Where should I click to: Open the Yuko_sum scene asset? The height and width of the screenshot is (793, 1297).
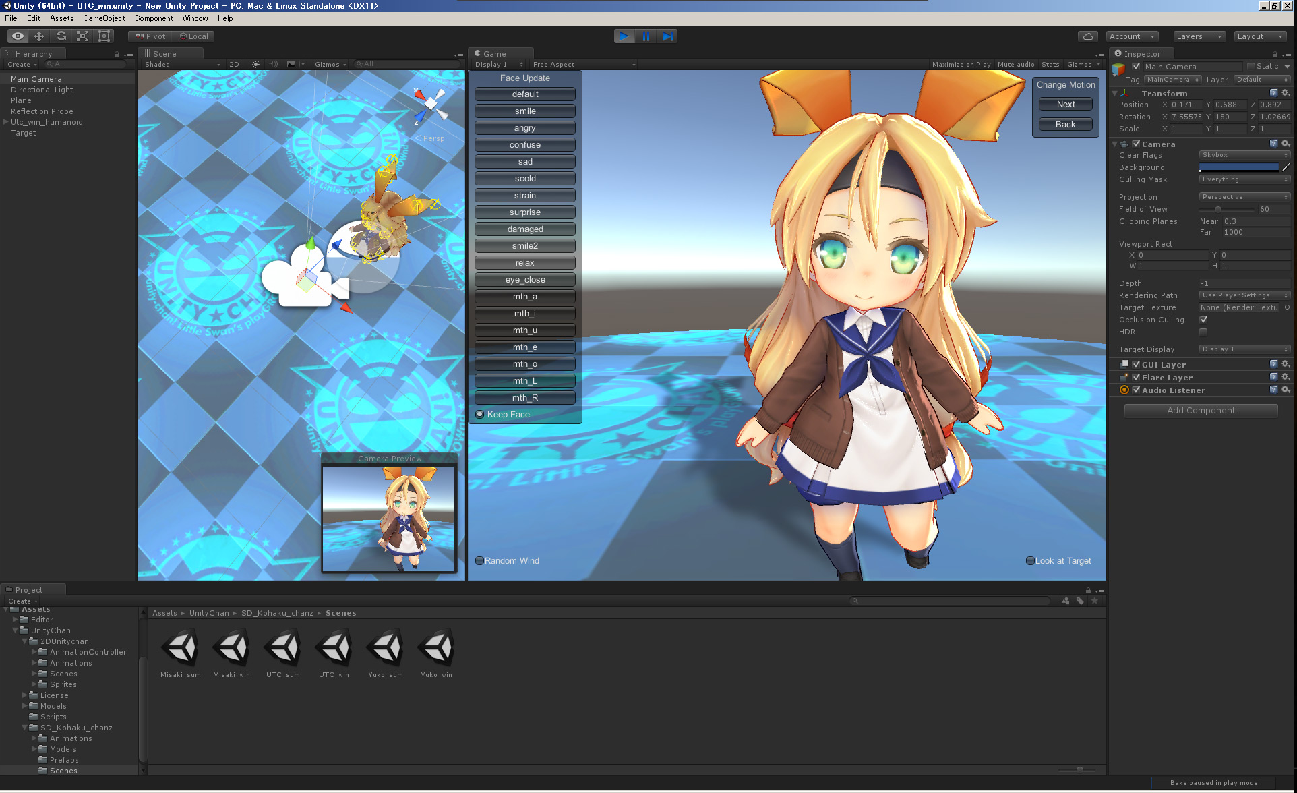click(x=386, y=653)
